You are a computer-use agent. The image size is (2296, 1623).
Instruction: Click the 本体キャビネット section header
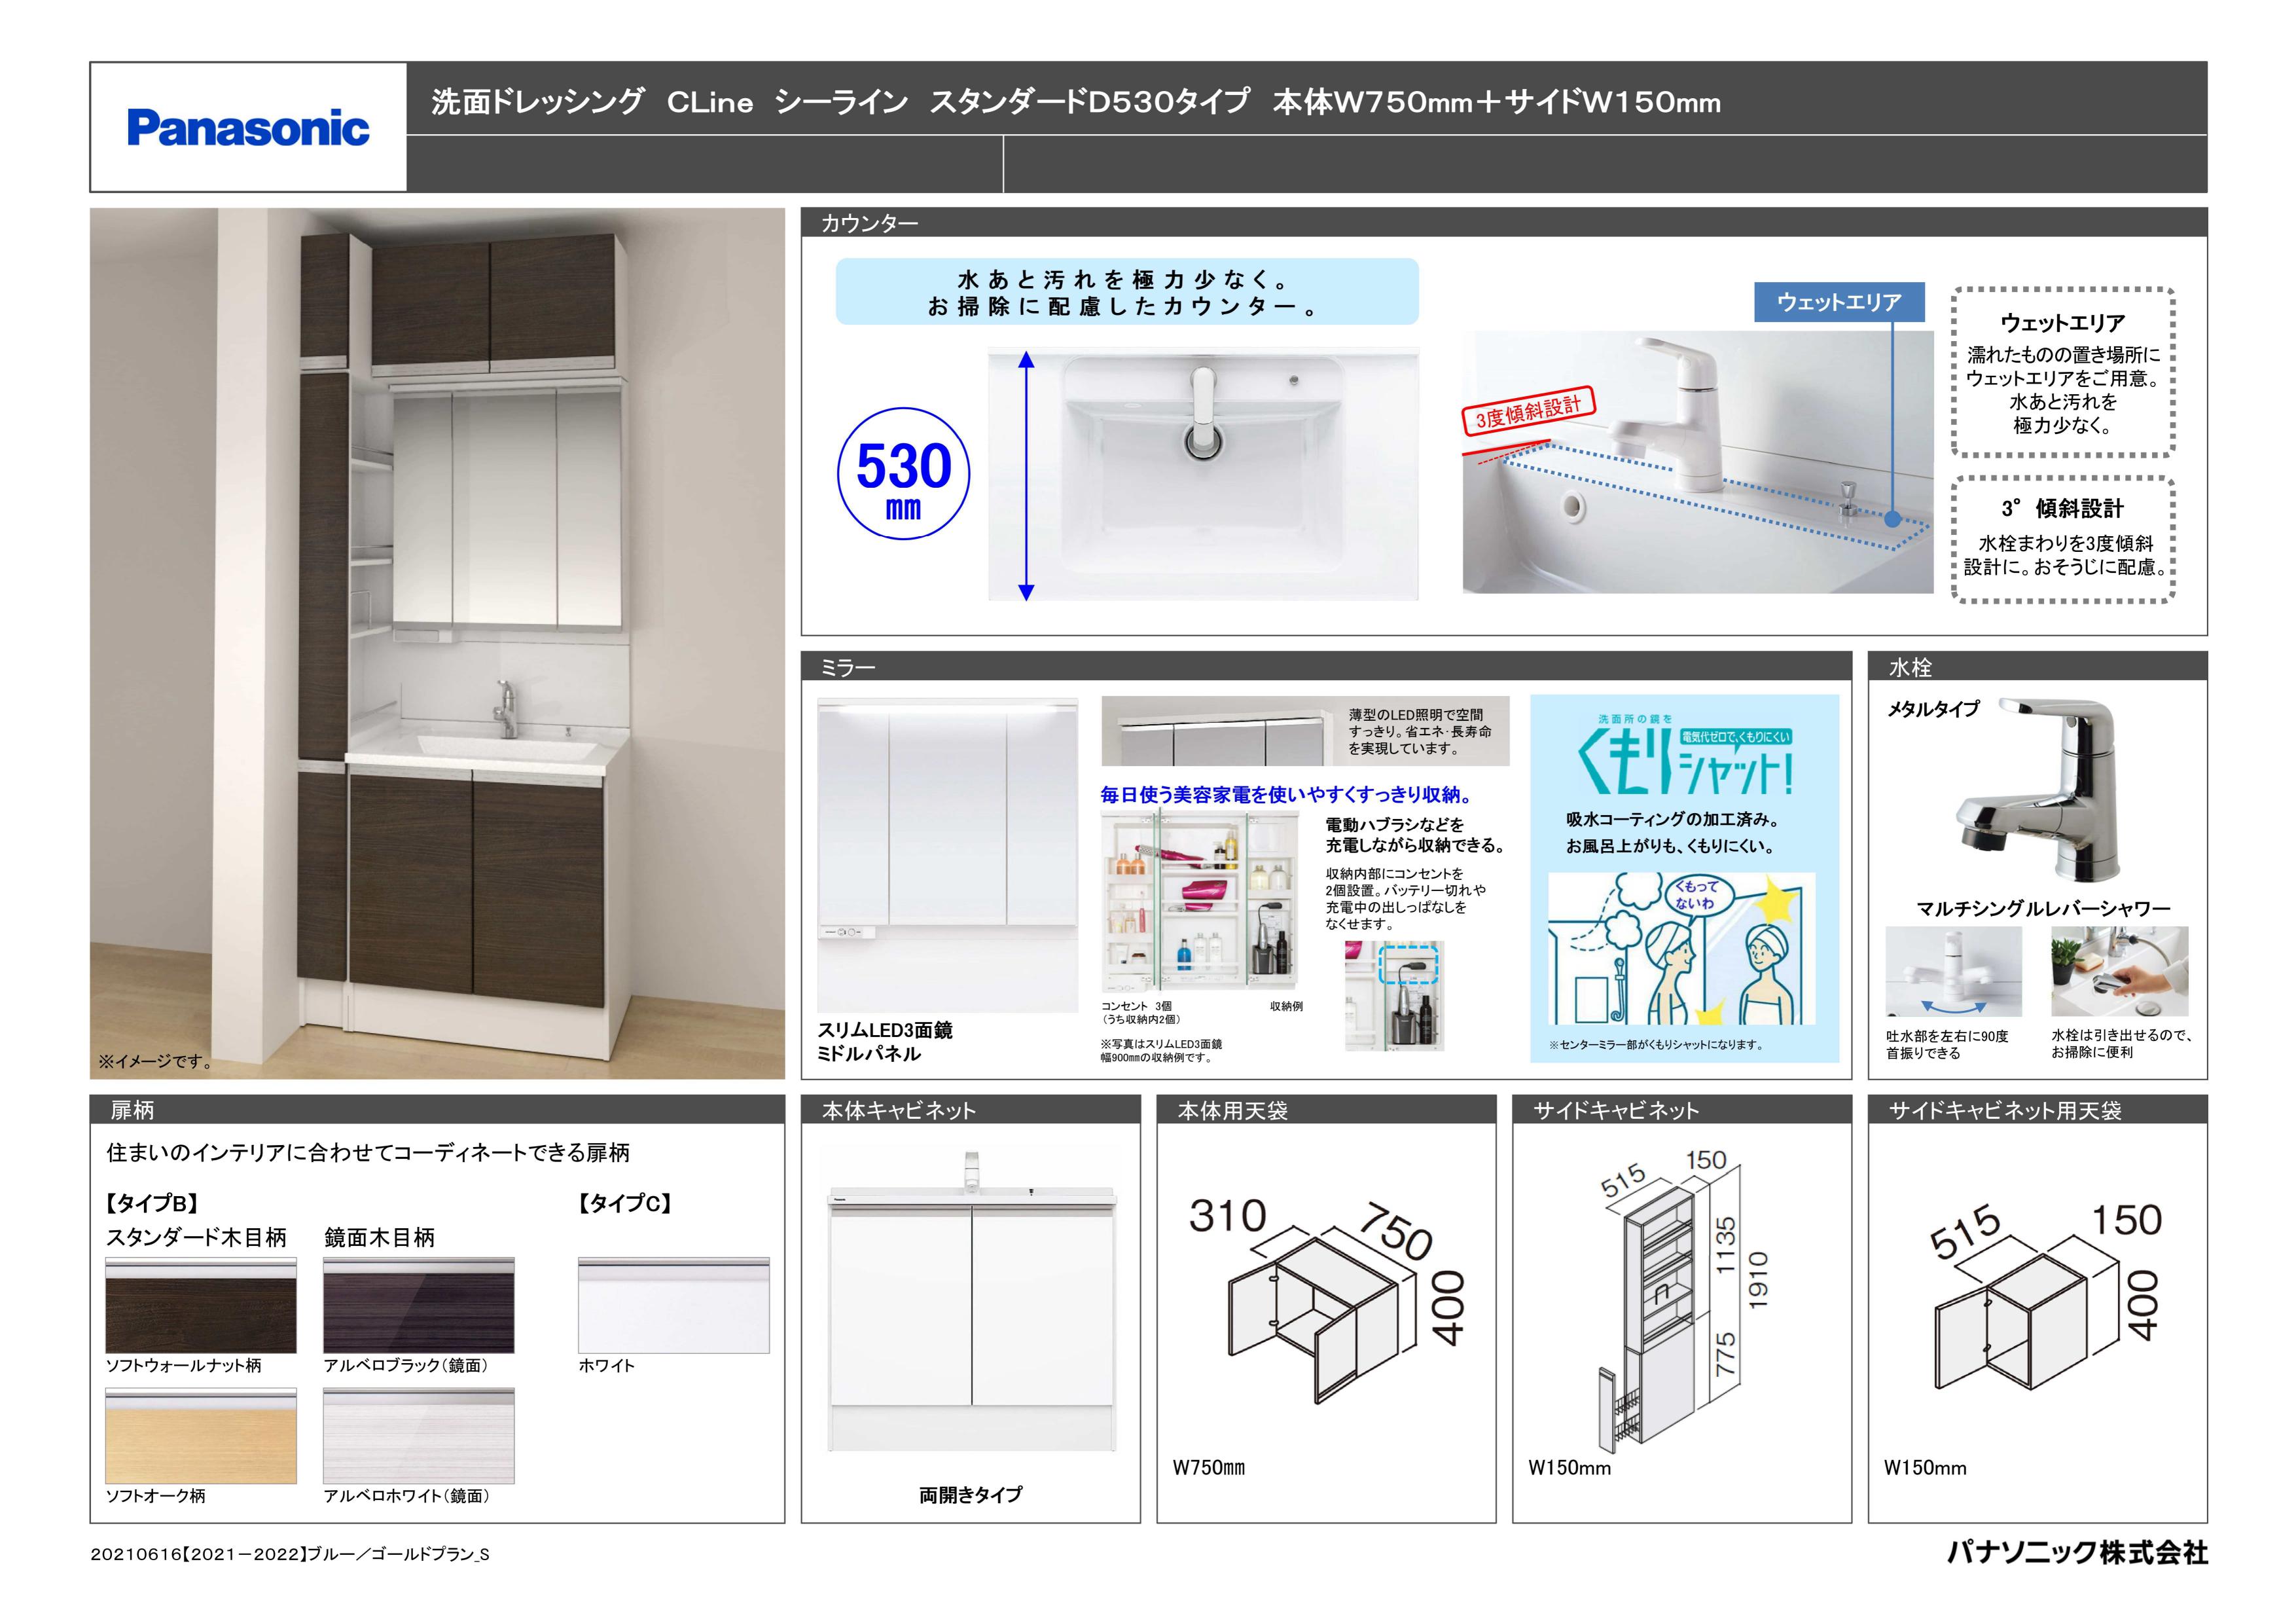971,1110
